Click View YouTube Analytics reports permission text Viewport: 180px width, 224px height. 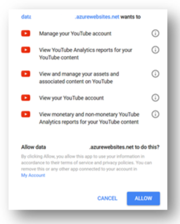pyautogui.click(x=86, y=54)
